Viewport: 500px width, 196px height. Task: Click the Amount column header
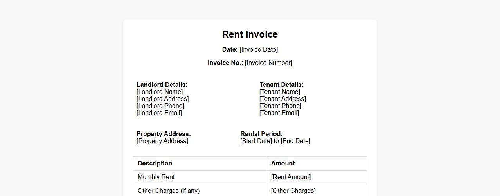tap(317, 164)
